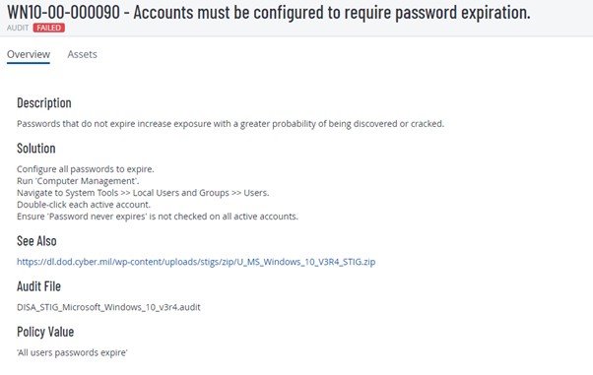
Task: Click the 'Navigate to System Tools' instruction line
Action: (x=143, y=193)
